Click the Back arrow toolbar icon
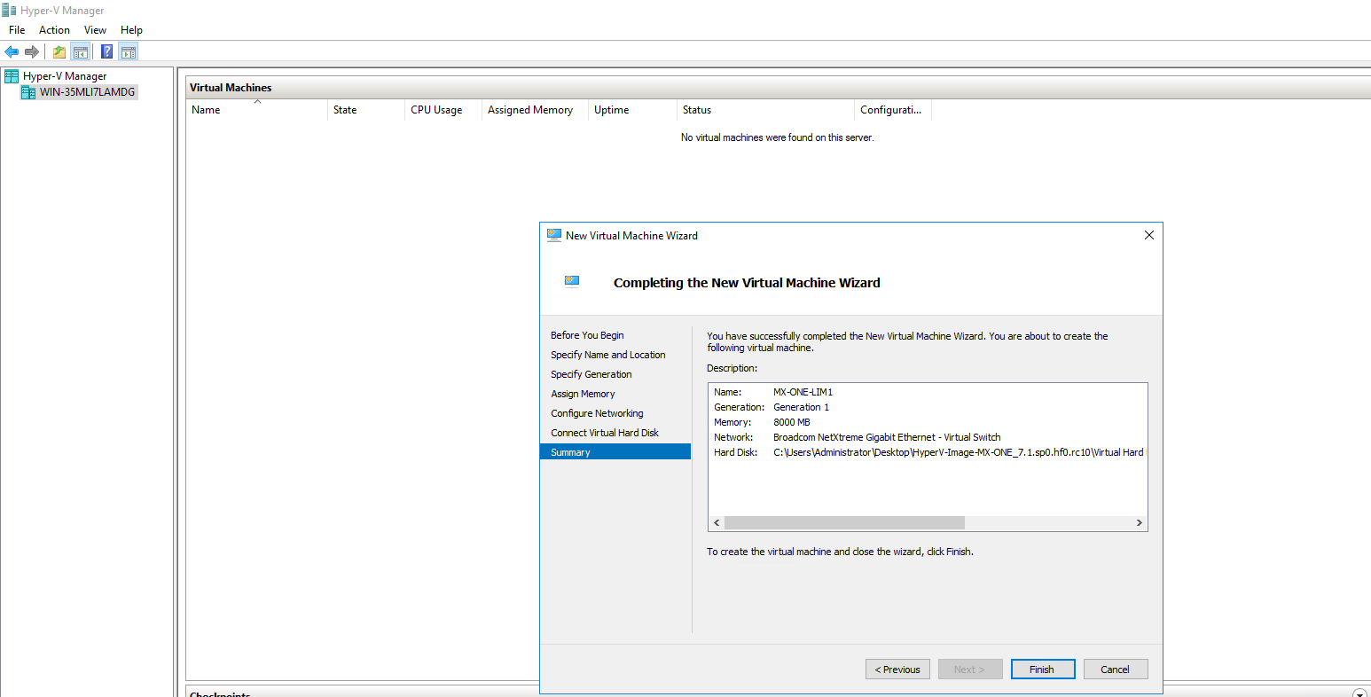This screenshot has height=697, width=1371. pyautogui.click(x=12, y=51)
